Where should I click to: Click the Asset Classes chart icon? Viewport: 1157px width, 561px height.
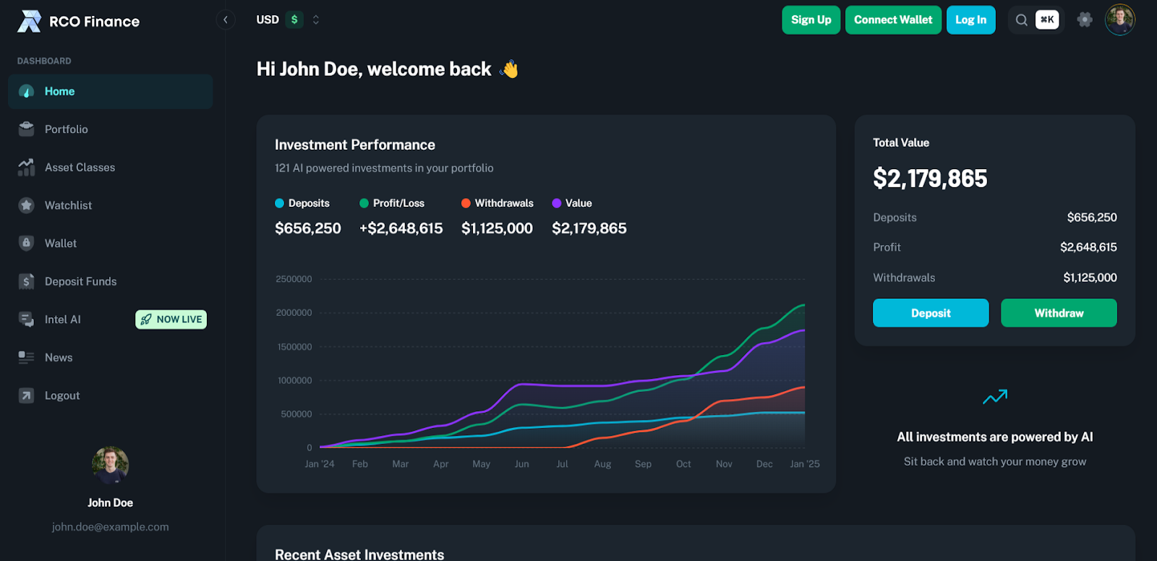coord(27,168)
